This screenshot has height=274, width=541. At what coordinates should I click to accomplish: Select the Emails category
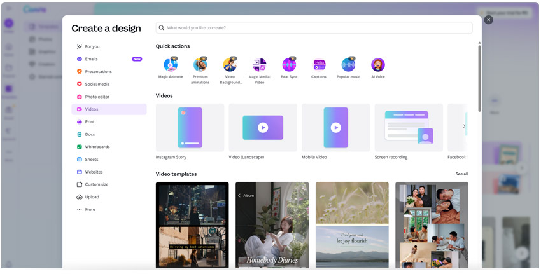pos(109,59)
